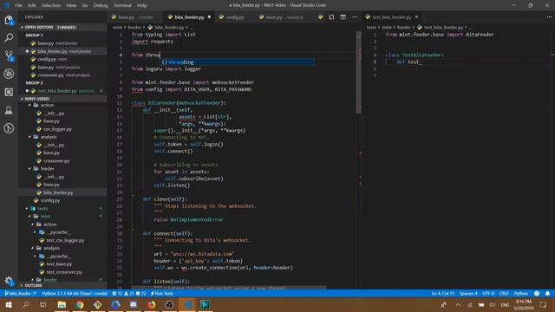Click the errors count in status bar
555x312 pixels.
(117, 294)
